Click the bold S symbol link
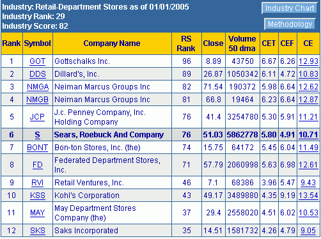The height and width of the screenshot is (239, 321). (x=37, y=135)
